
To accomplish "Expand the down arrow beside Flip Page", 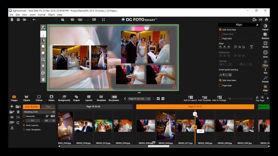I will click(x=268, y=98).
